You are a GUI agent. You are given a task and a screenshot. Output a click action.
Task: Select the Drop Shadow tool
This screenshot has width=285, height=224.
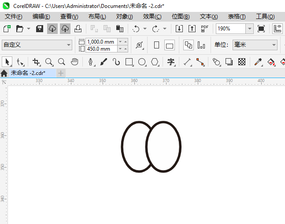pos(229,62)
